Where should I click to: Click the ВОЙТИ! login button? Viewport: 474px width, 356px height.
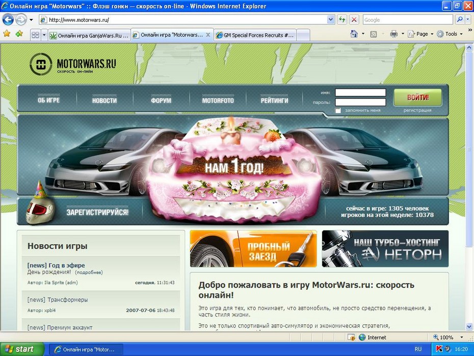tap(418, 97)
